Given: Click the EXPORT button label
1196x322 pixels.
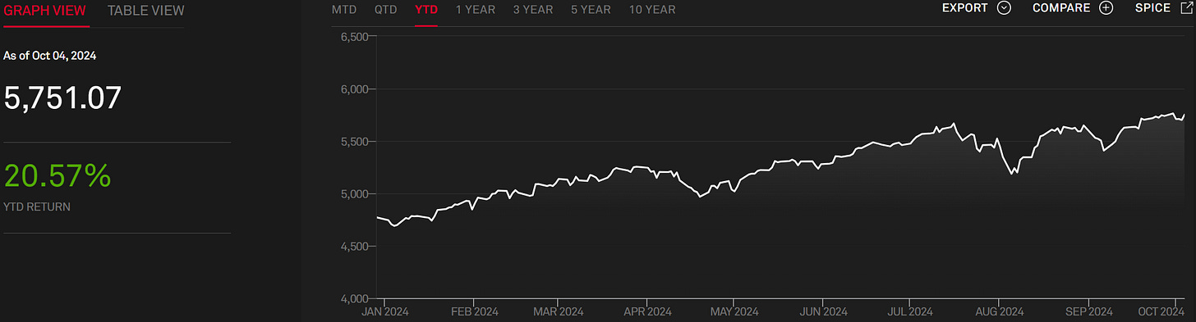Looking at the screenshot, I should 966,8.
